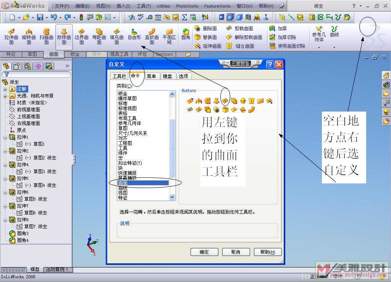
Task: Pick the revolve surface icon in the dialog's Buttons panel
Action: click(199, 101)
